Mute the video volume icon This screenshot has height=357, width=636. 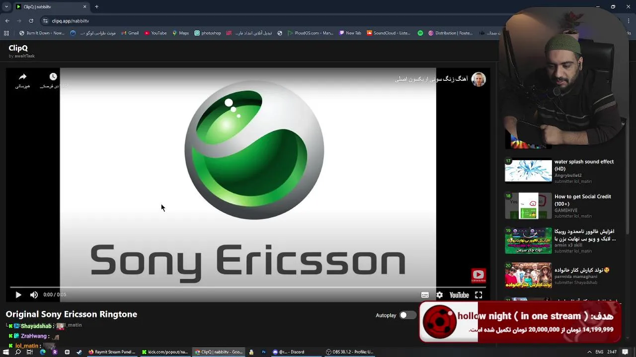click(34, 295)
